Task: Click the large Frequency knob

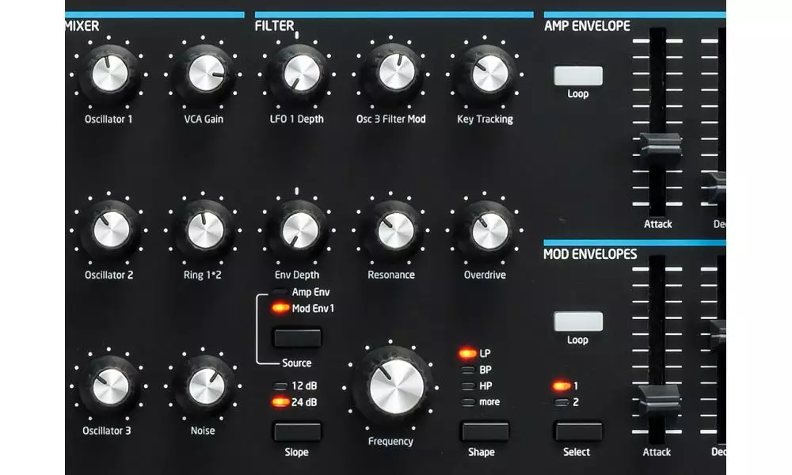Action: [395, 388]
